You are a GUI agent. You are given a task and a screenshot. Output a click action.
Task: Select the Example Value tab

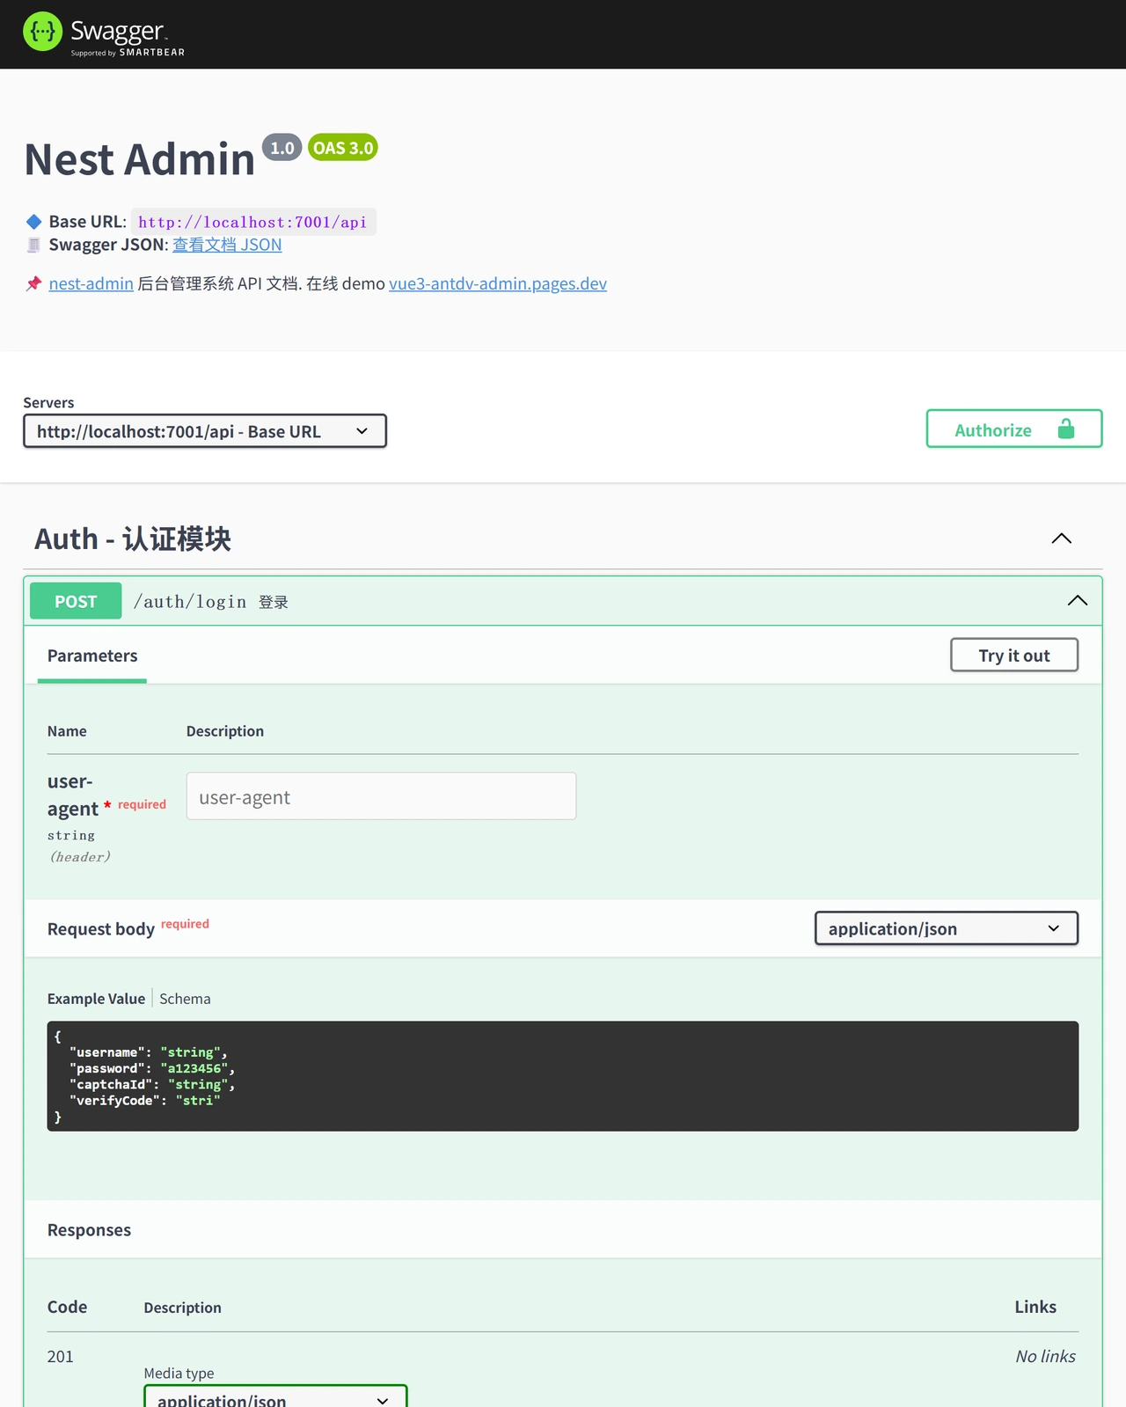(96, 999)
